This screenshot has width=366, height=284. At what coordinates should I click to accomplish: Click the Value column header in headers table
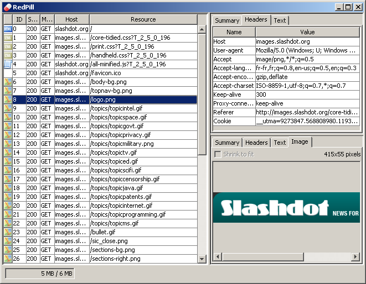(307, 32)
